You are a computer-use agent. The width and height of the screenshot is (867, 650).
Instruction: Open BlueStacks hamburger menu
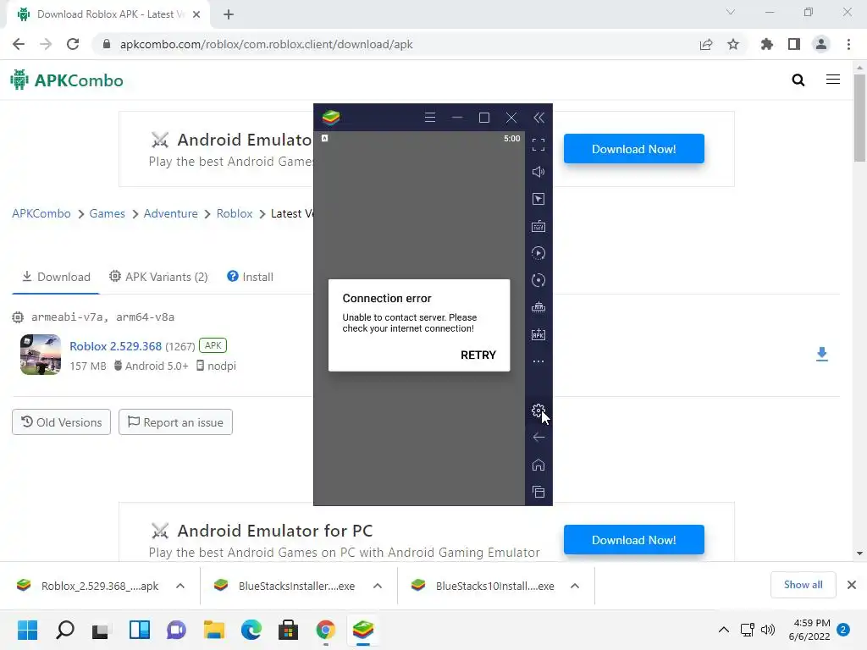429,117
